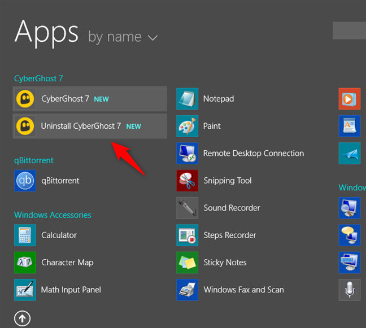366x328 pixels.
Task: Click the Uninstall CyberGhost 7 ghost icon
Action: click(25, 126)
